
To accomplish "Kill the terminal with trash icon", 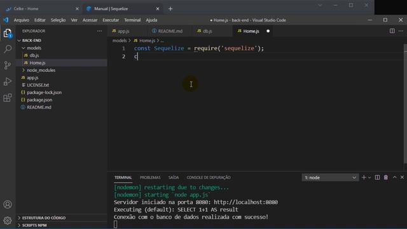I will tap(386, 177).
